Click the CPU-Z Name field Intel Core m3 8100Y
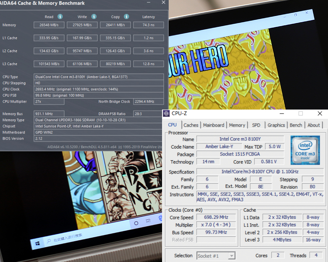This screenshot has width=328, height=262. tap(240, 139)
